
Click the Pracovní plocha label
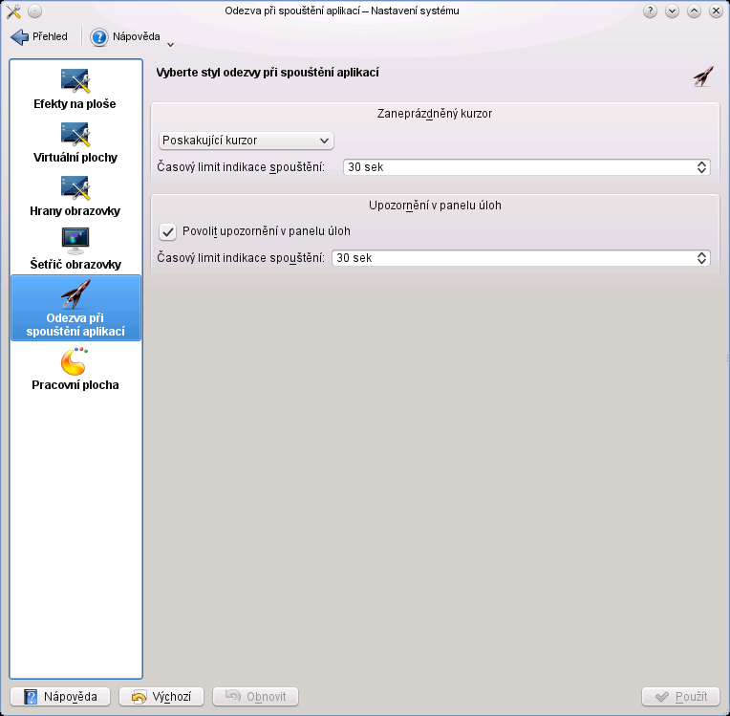(x=75, y=385)
